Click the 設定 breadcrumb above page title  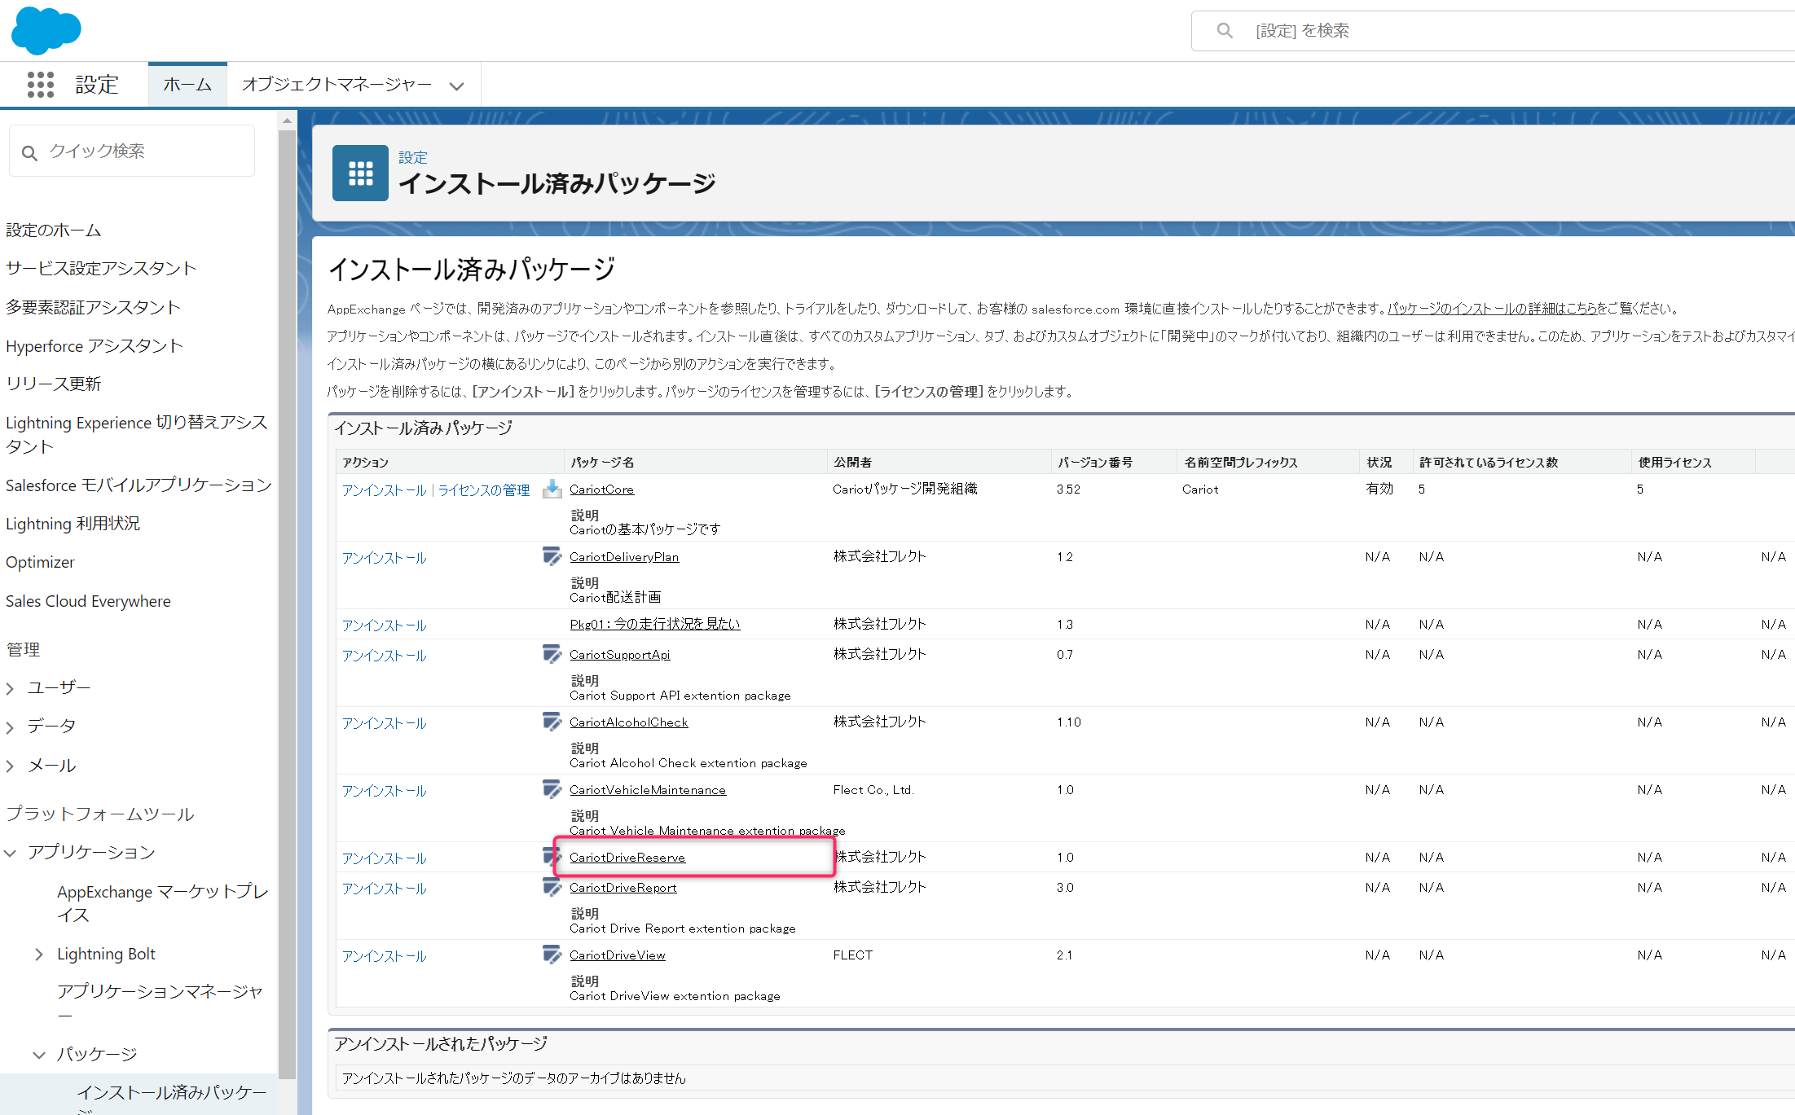click(412, 157)
